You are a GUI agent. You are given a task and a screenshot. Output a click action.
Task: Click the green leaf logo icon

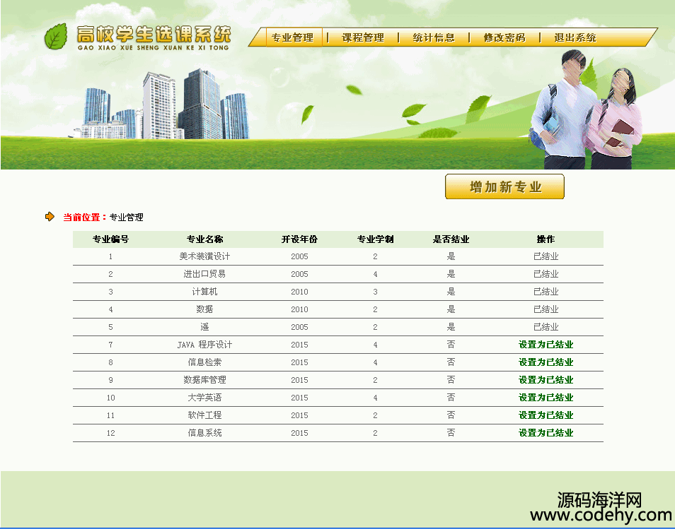[56, 36]
